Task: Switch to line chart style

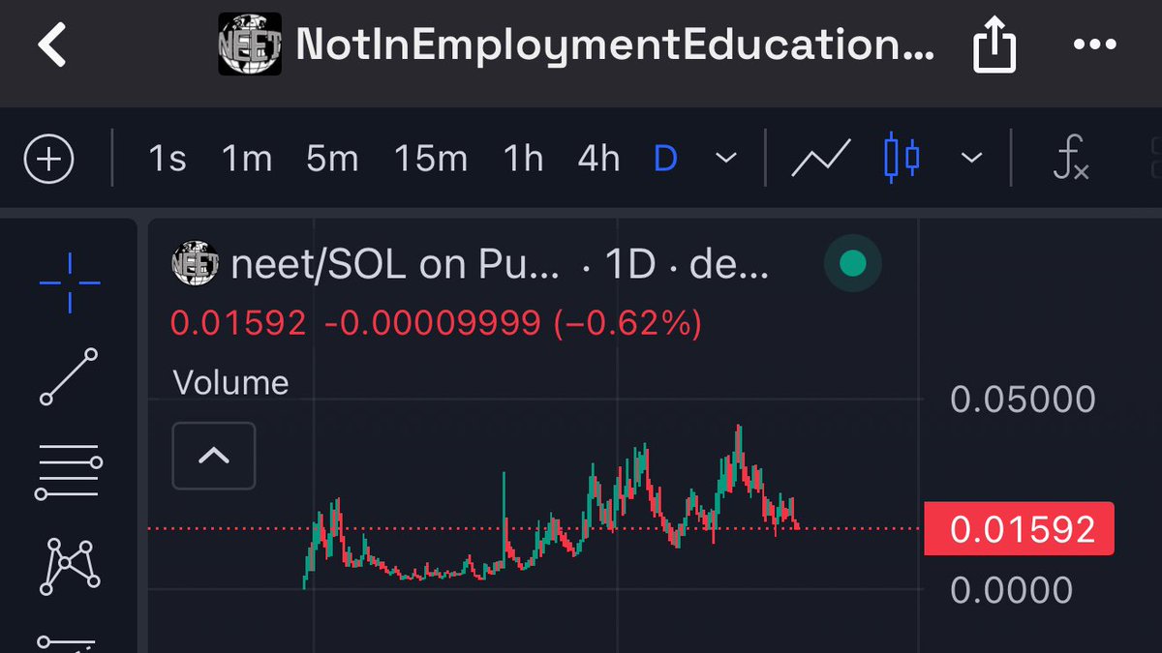Action: 821,159
